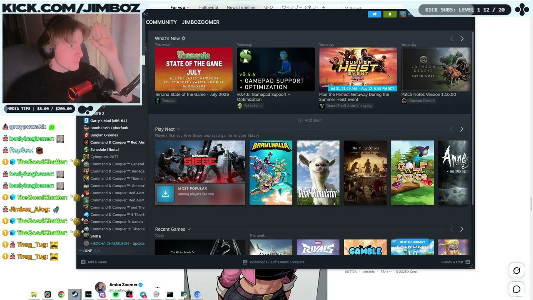Screen dimensions: 533x300
Task: Click the Ads Info link on X
Action: click(369, 272)
